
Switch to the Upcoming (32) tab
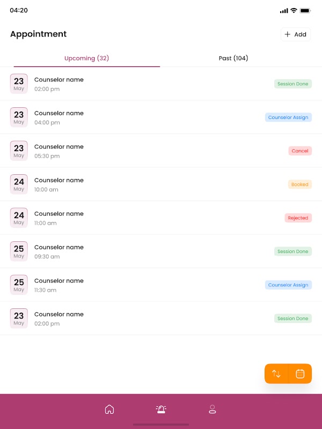86,58
